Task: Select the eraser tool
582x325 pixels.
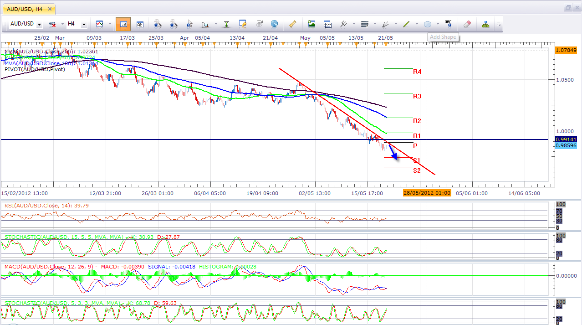Action: 467,24
